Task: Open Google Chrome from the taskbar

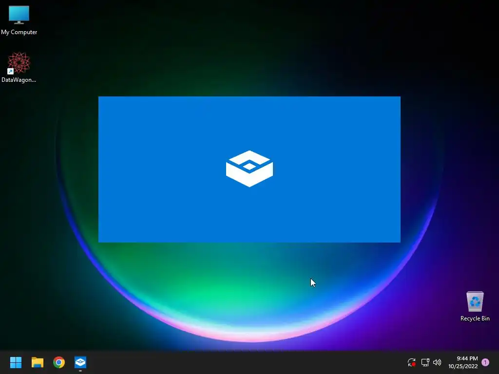Action: (x=59, y=362)
